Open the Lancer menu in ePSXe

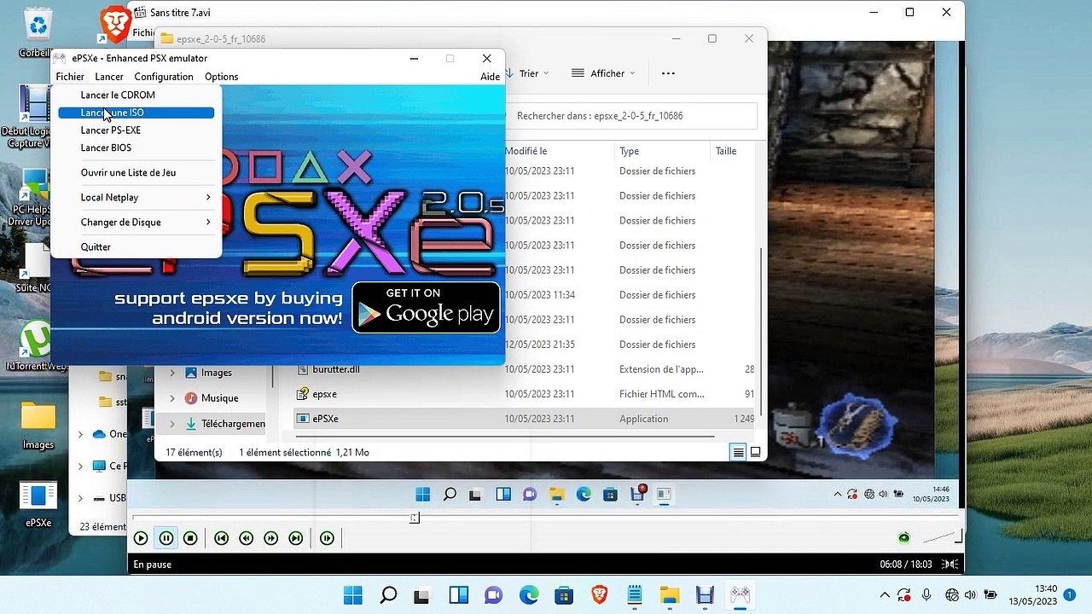(109, 77)
